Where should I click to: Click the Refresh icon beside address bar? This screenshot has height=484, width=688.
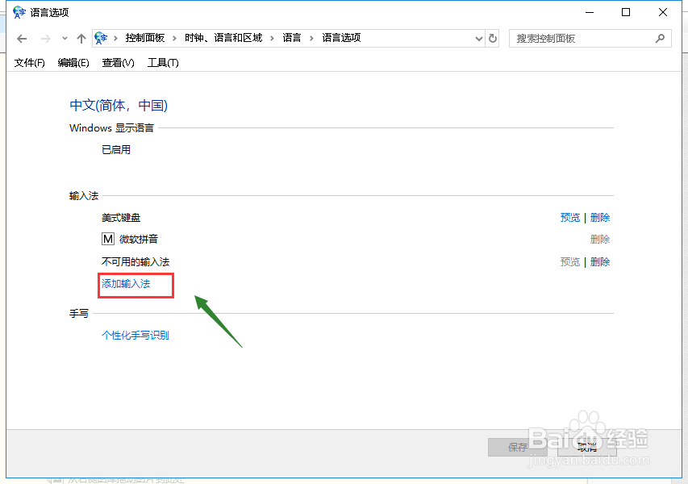pos(492,38)
